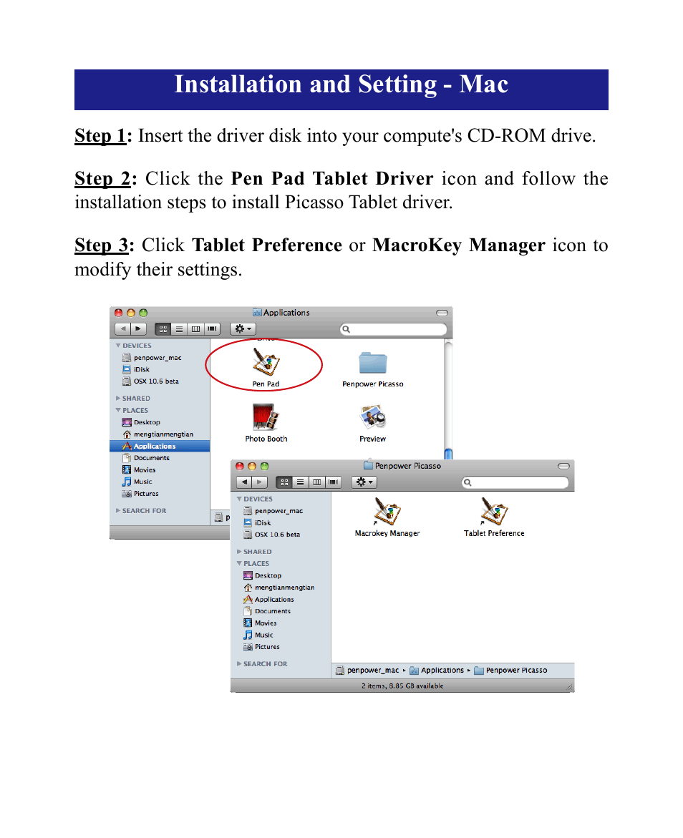Collapse DEVICES section in Applications window sidebar
The image size is (683, 838).
point(118,346)
